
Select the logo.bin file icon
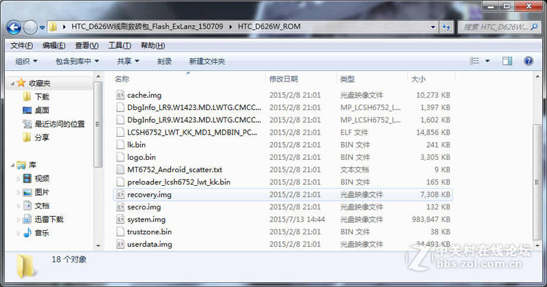tap(120, 157)
